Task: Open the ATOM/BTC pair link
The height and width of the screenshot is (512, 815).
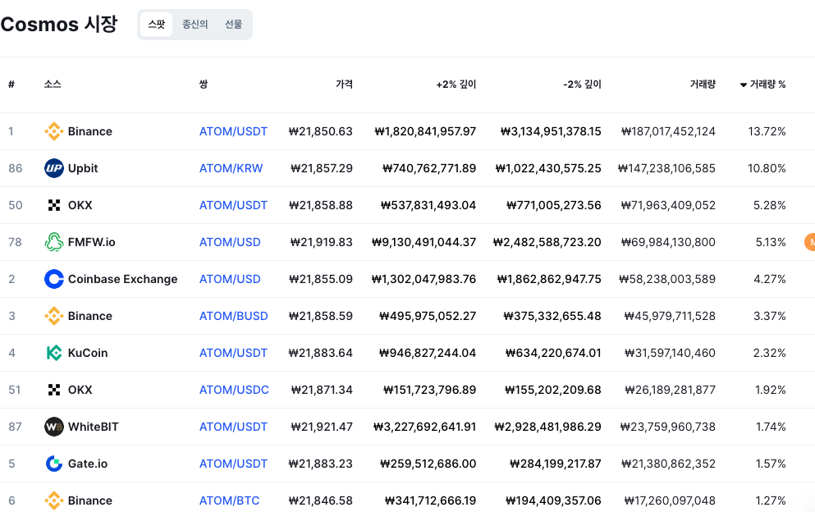Action: pos(229,501)
